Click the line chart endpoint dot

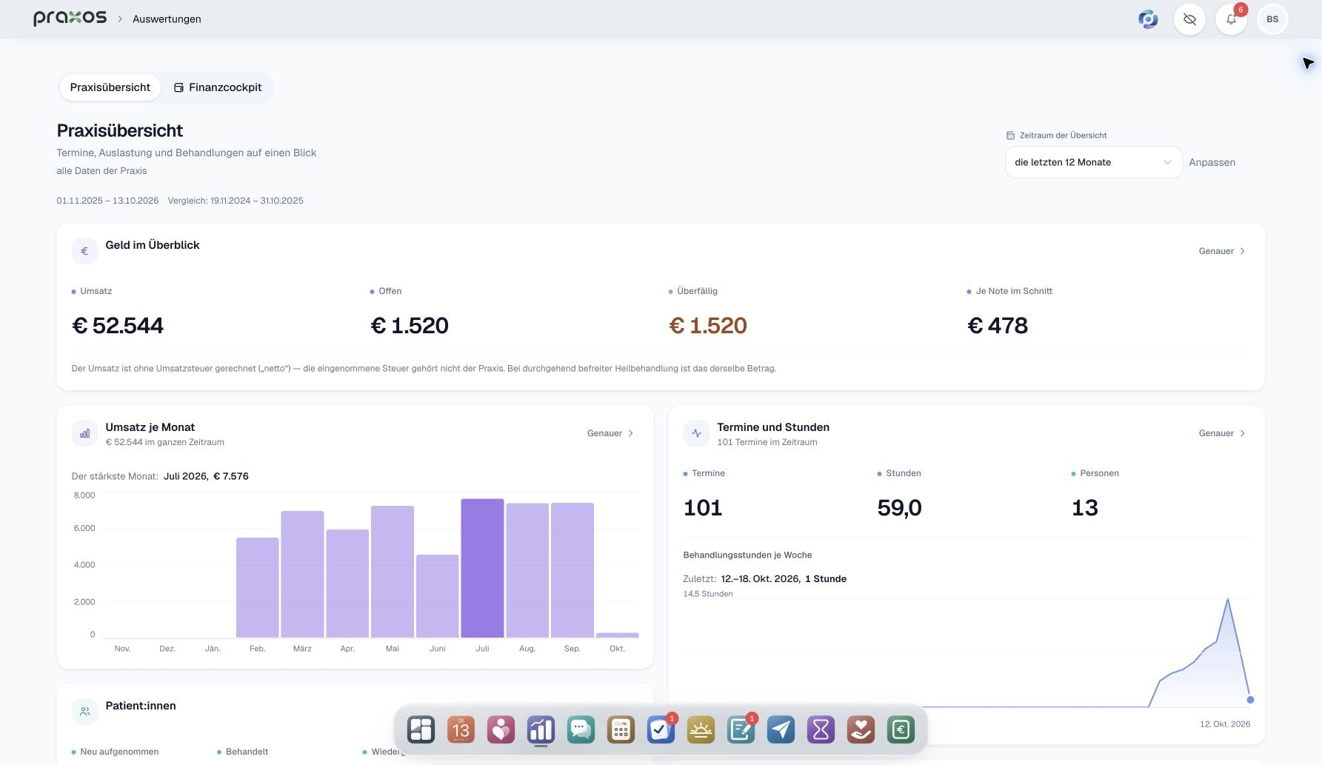coord(1250,700)
